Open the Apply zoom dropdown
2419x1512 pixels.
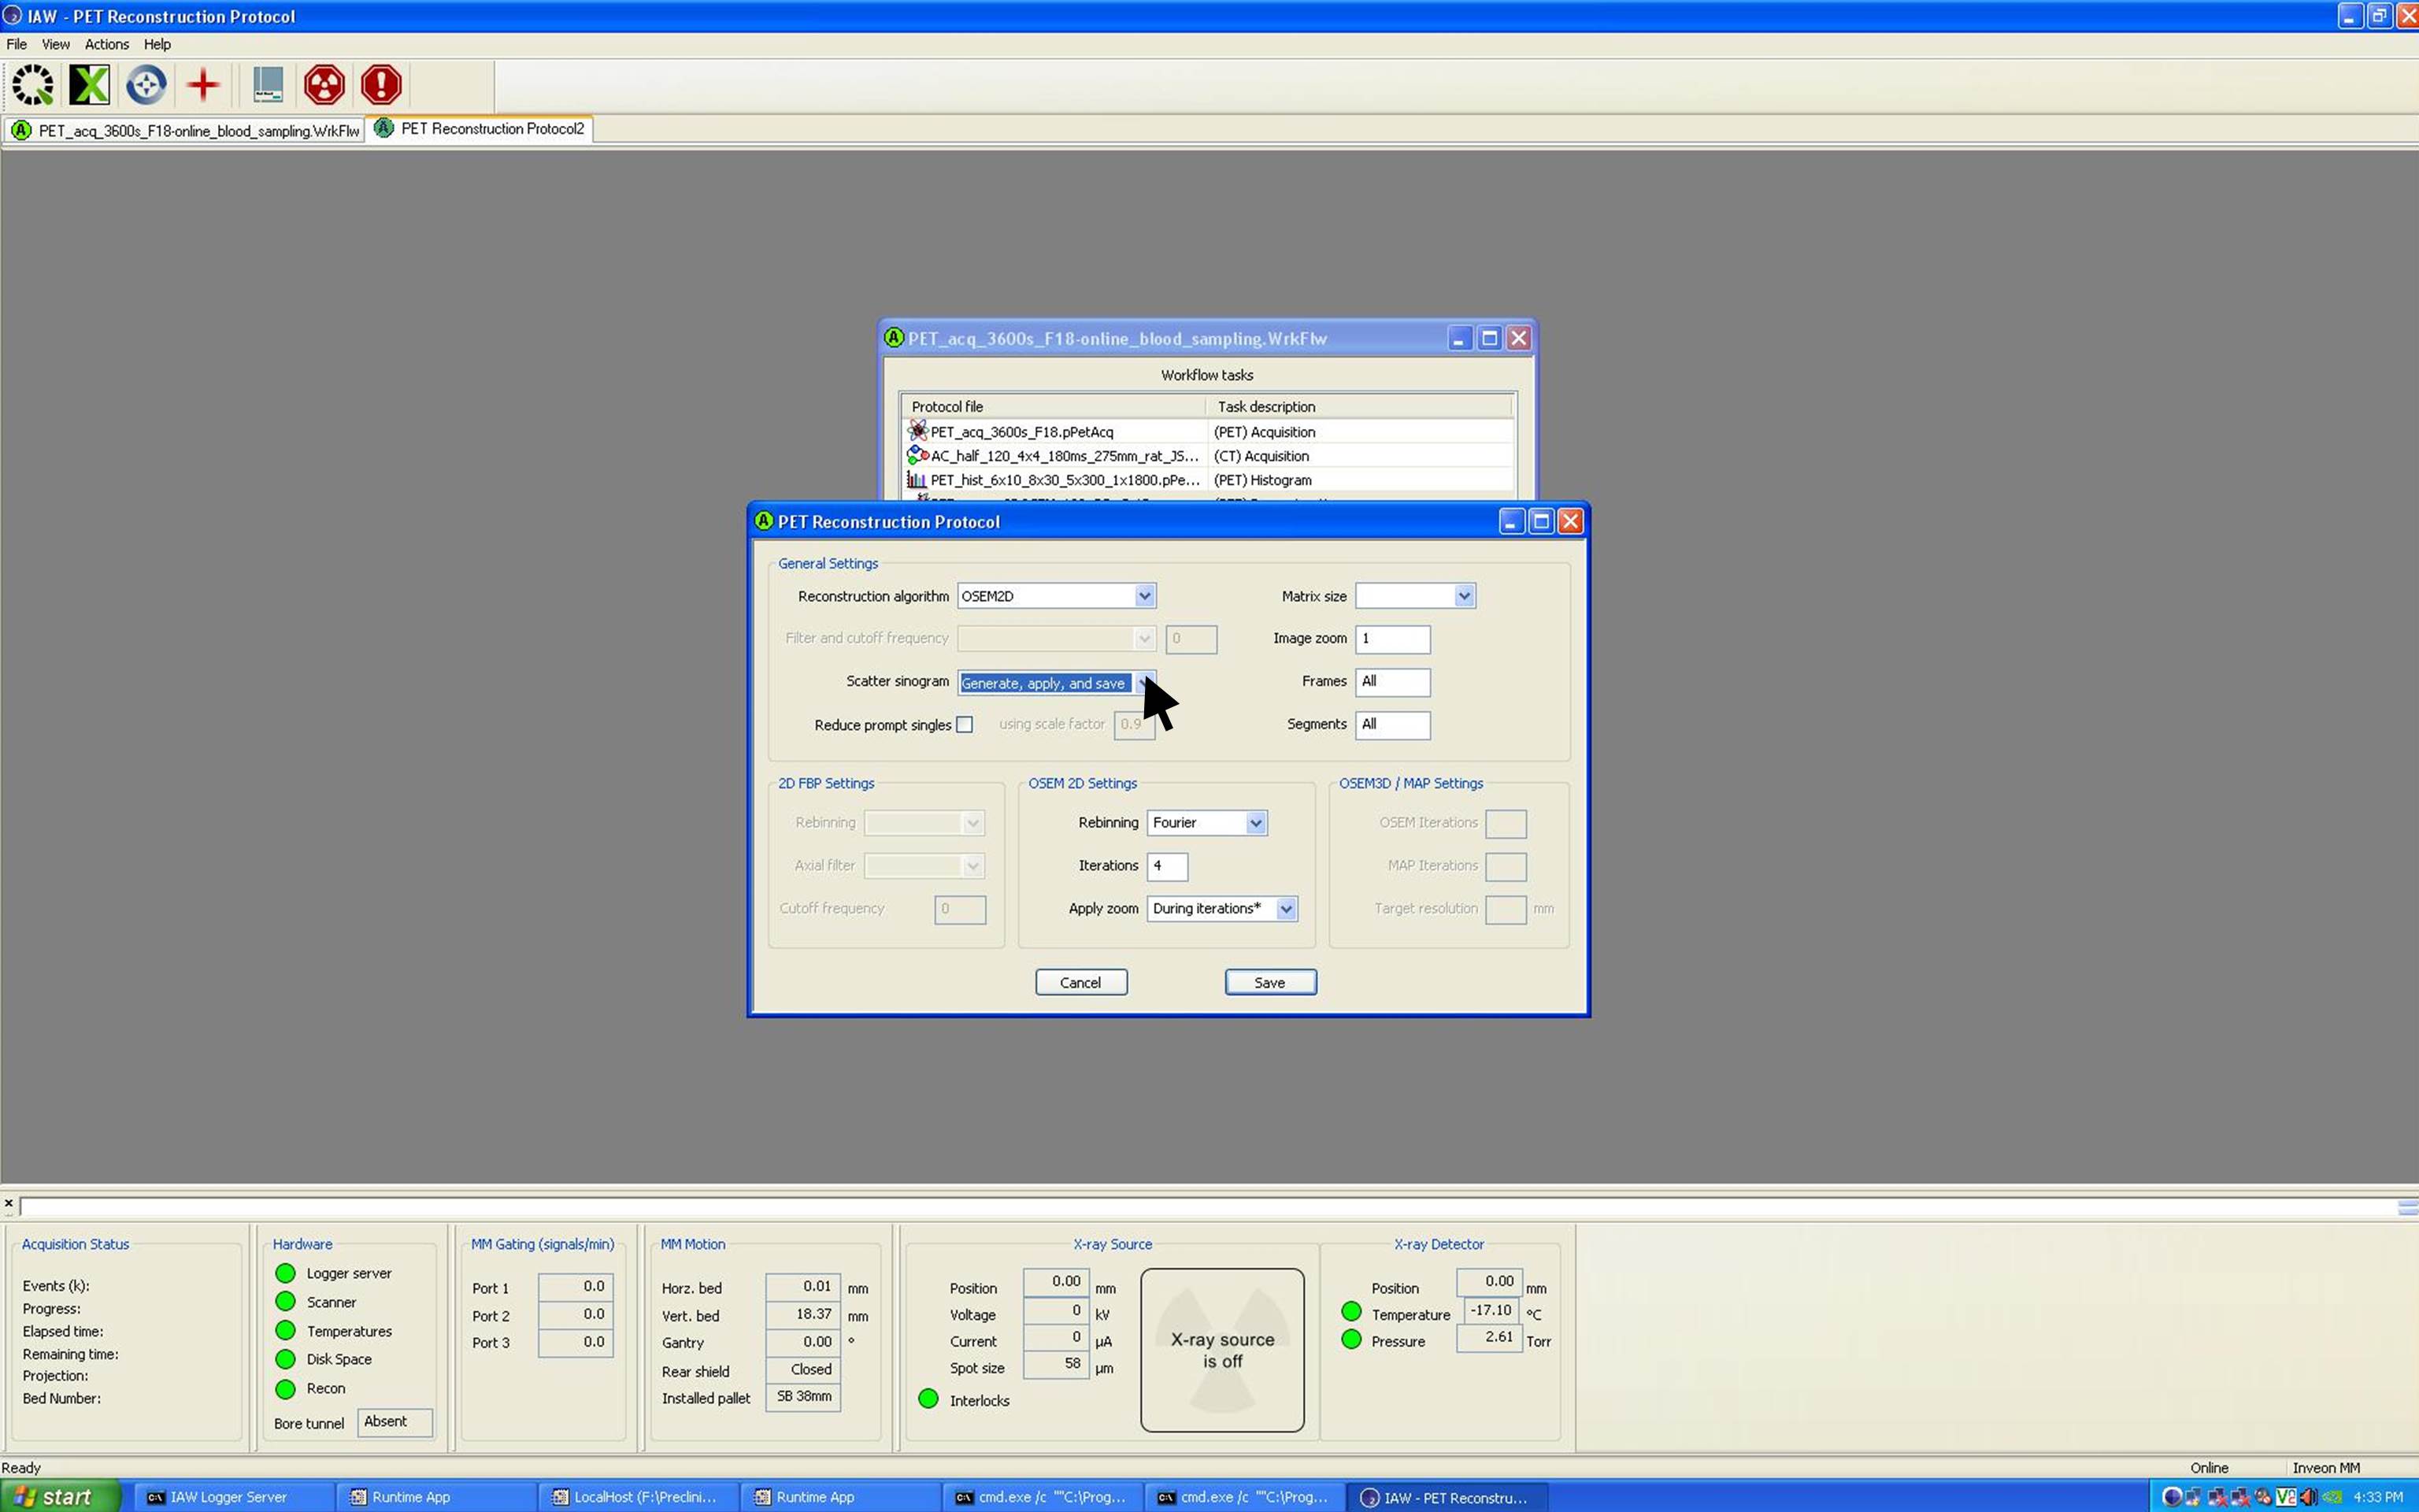click(1285, 908)
